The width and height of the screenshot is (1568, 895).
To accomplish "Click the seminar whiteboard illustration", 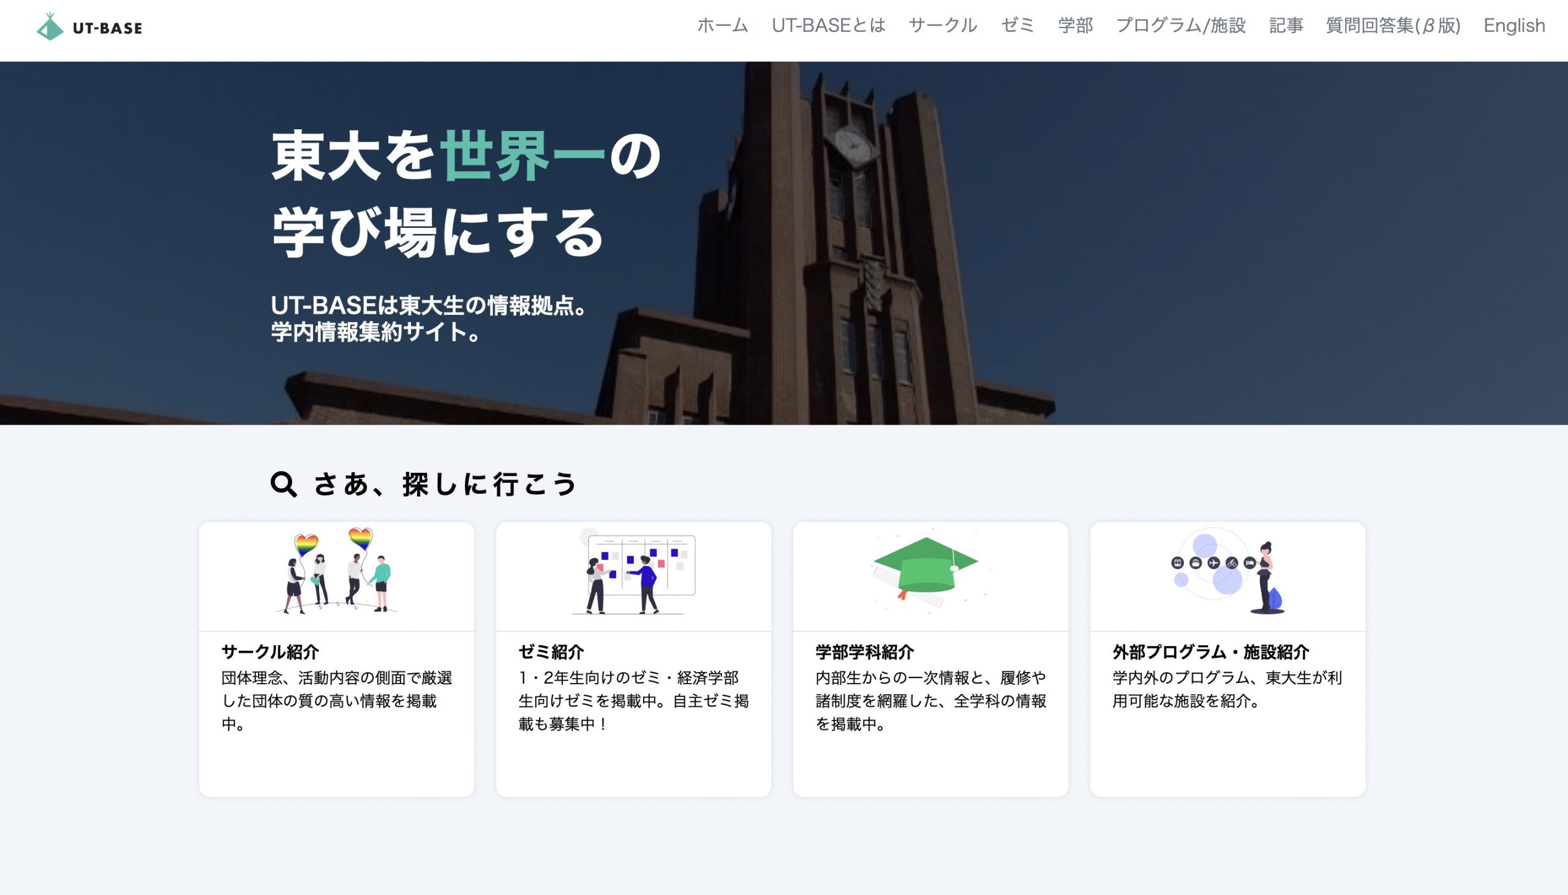I will tap(633, 573).
